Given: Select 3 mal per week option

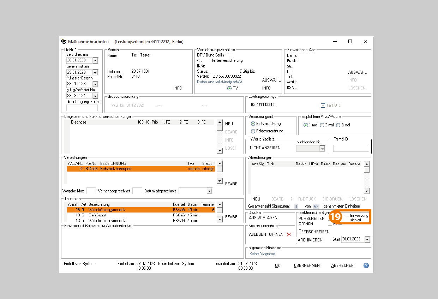Looking at the screenshot, I should click(x=338, y=125).
